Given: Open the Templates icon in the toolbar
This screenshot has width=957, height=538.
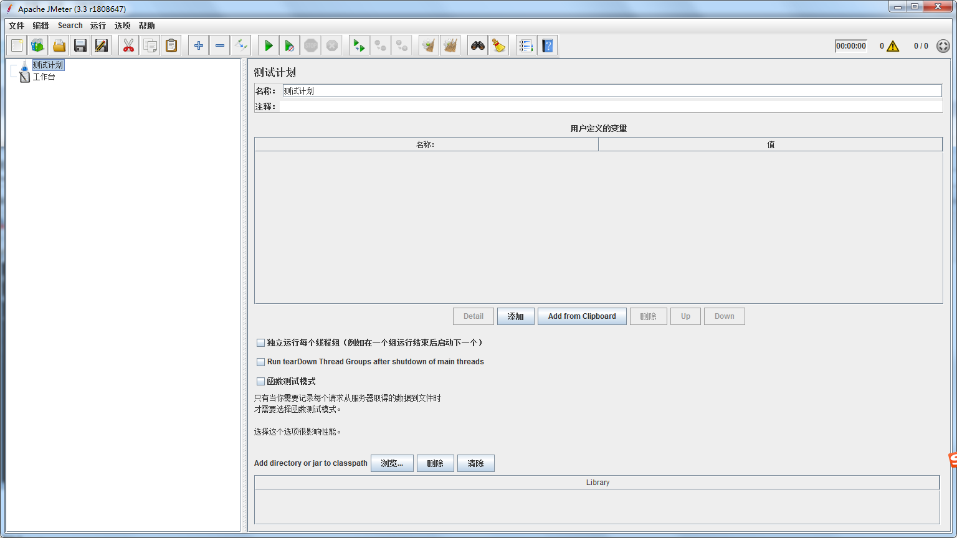Looking at the screenshot, I should pyautogui.click(x=38, y=45).
